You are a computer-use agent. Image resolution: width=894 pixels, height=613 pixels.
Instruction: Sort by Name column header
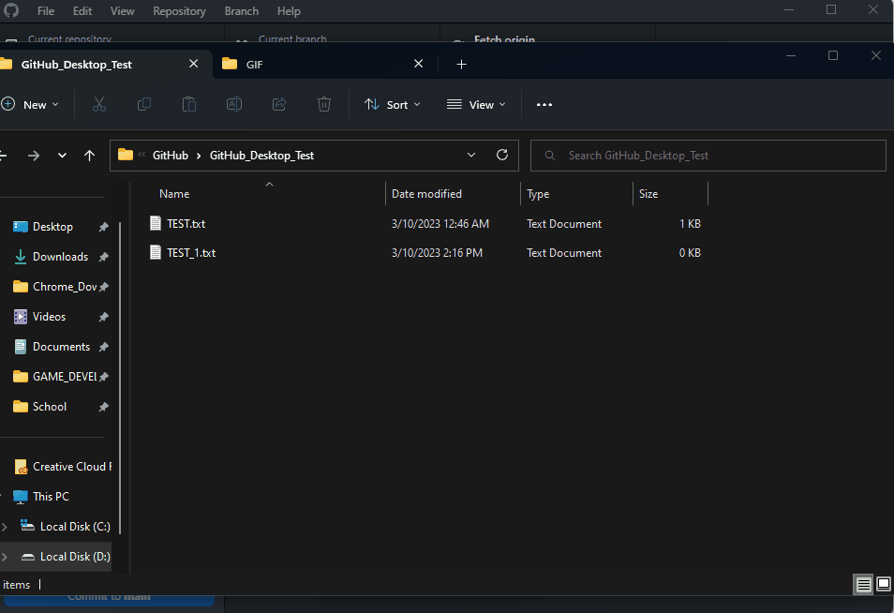coord(269,194)
